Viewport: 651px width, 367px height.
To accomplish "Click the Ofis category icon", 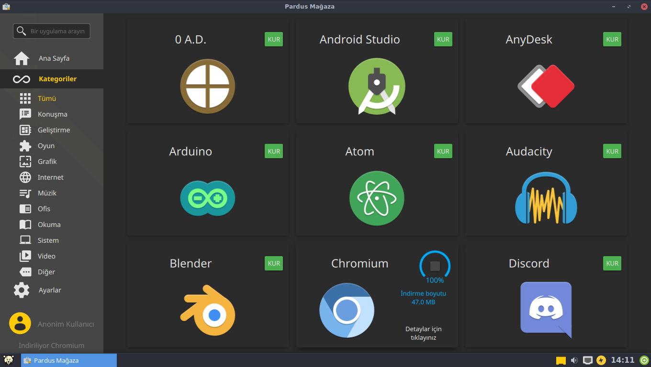I will coord(25,209).
